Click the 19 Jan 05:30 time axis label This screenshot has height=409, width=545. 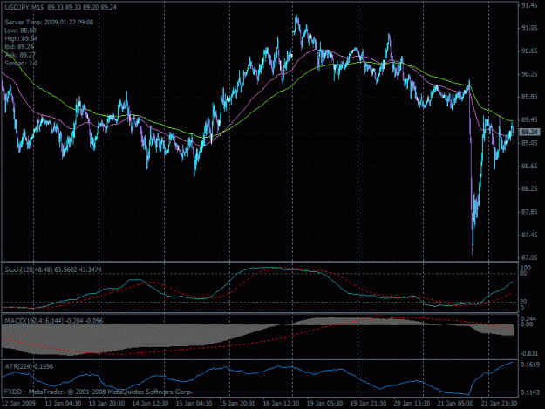(324, 403)
